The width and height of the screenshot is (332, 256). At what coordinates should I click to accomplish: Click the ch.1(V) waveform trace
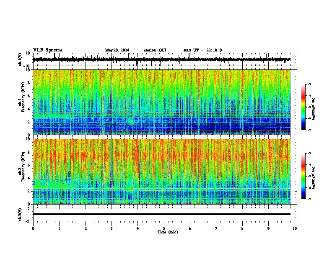[161, 59]
